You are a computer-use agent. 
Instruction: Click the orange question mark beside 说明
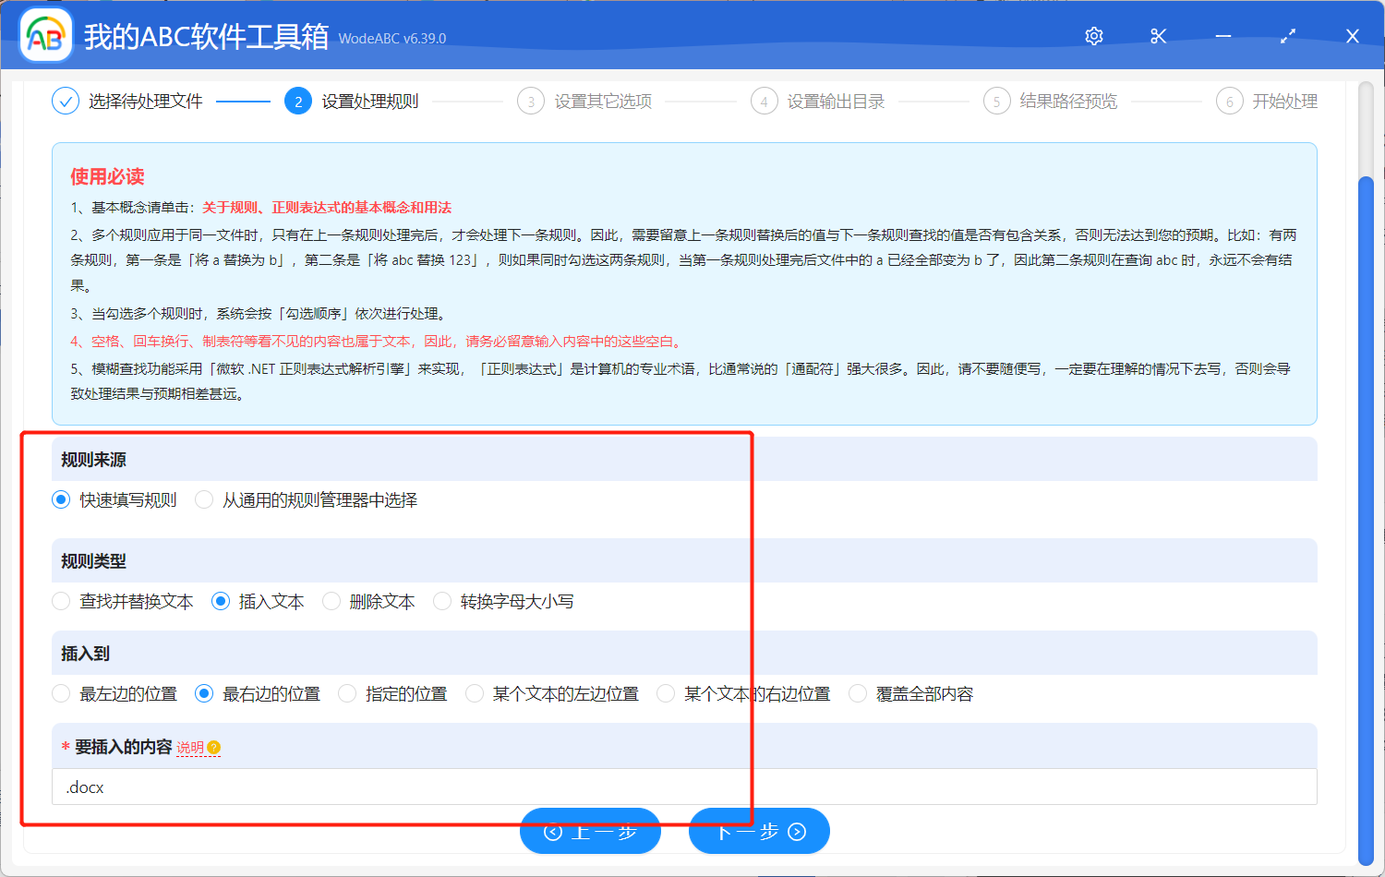coord(214,750)
